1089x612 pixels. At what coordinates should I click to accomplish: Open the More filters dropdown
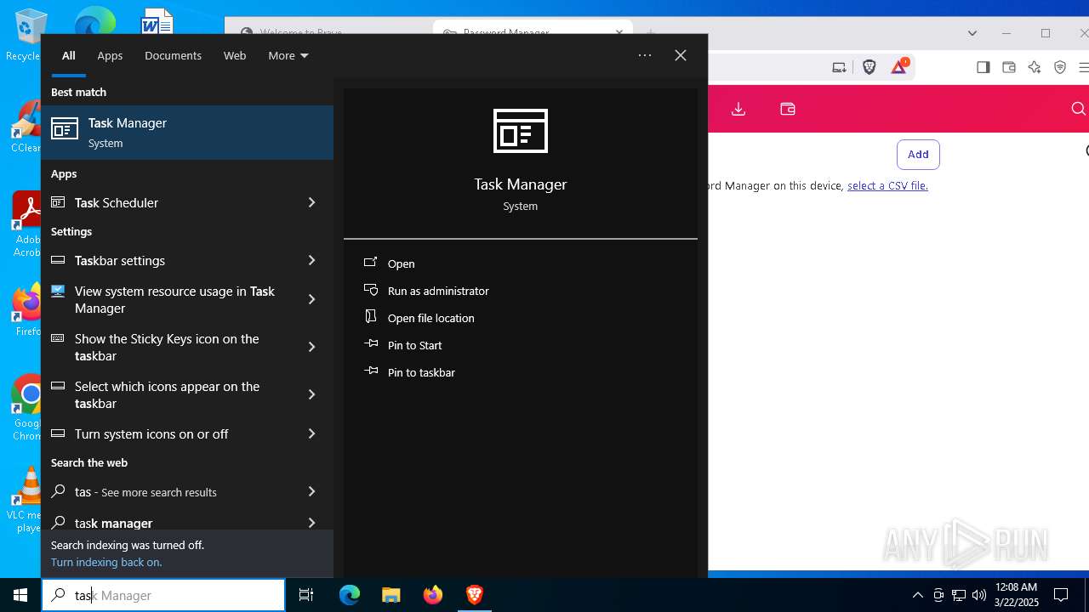coord(288,55)
